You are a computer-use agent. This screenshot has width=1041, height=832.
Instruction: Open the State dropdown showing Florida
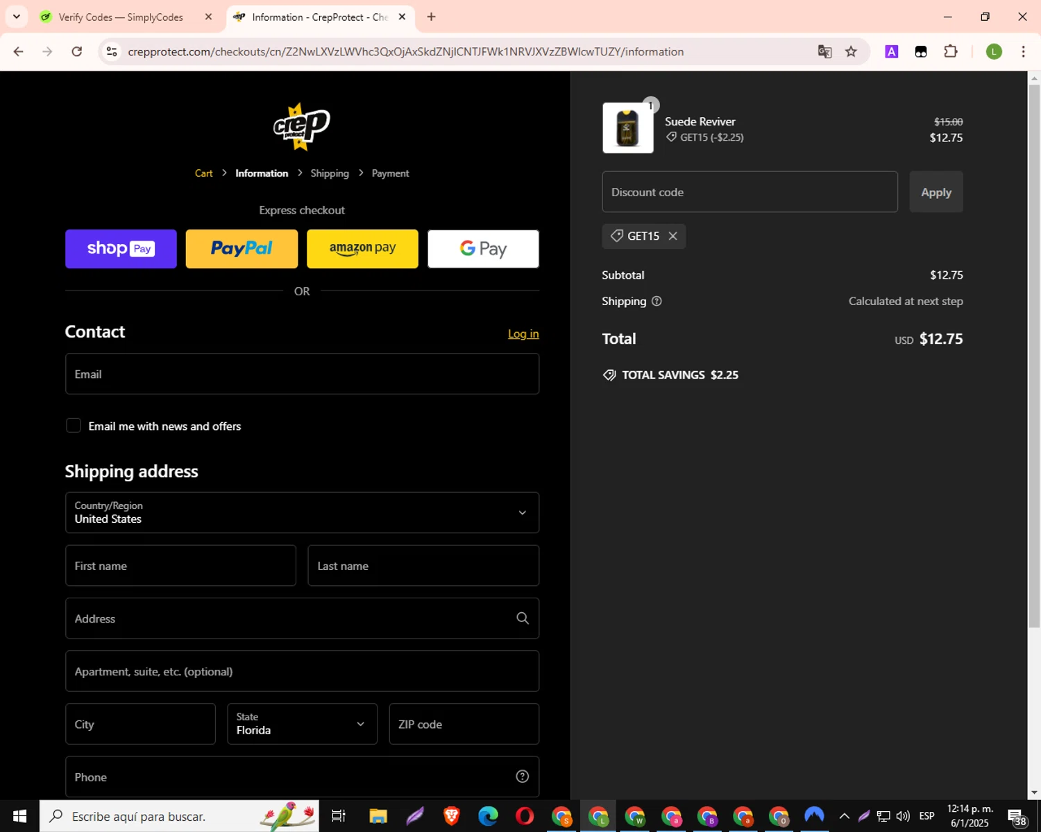pyautogui.click(x=302, y=724)
